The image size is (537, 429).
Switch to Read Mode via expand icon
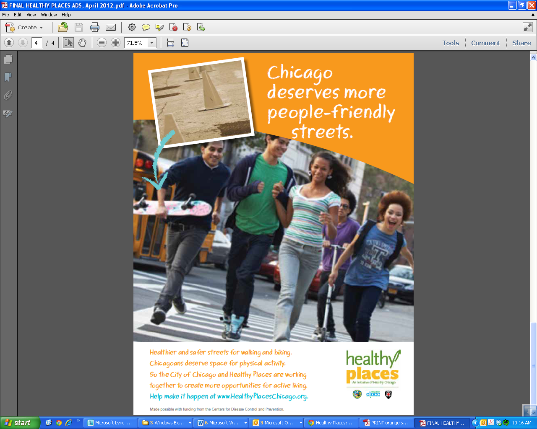528,27
